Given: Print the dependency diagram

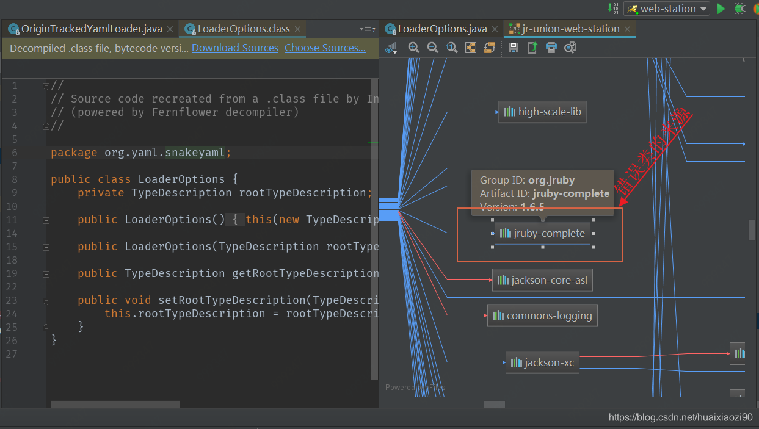Looking at the screenshot, I should (551, 47).
